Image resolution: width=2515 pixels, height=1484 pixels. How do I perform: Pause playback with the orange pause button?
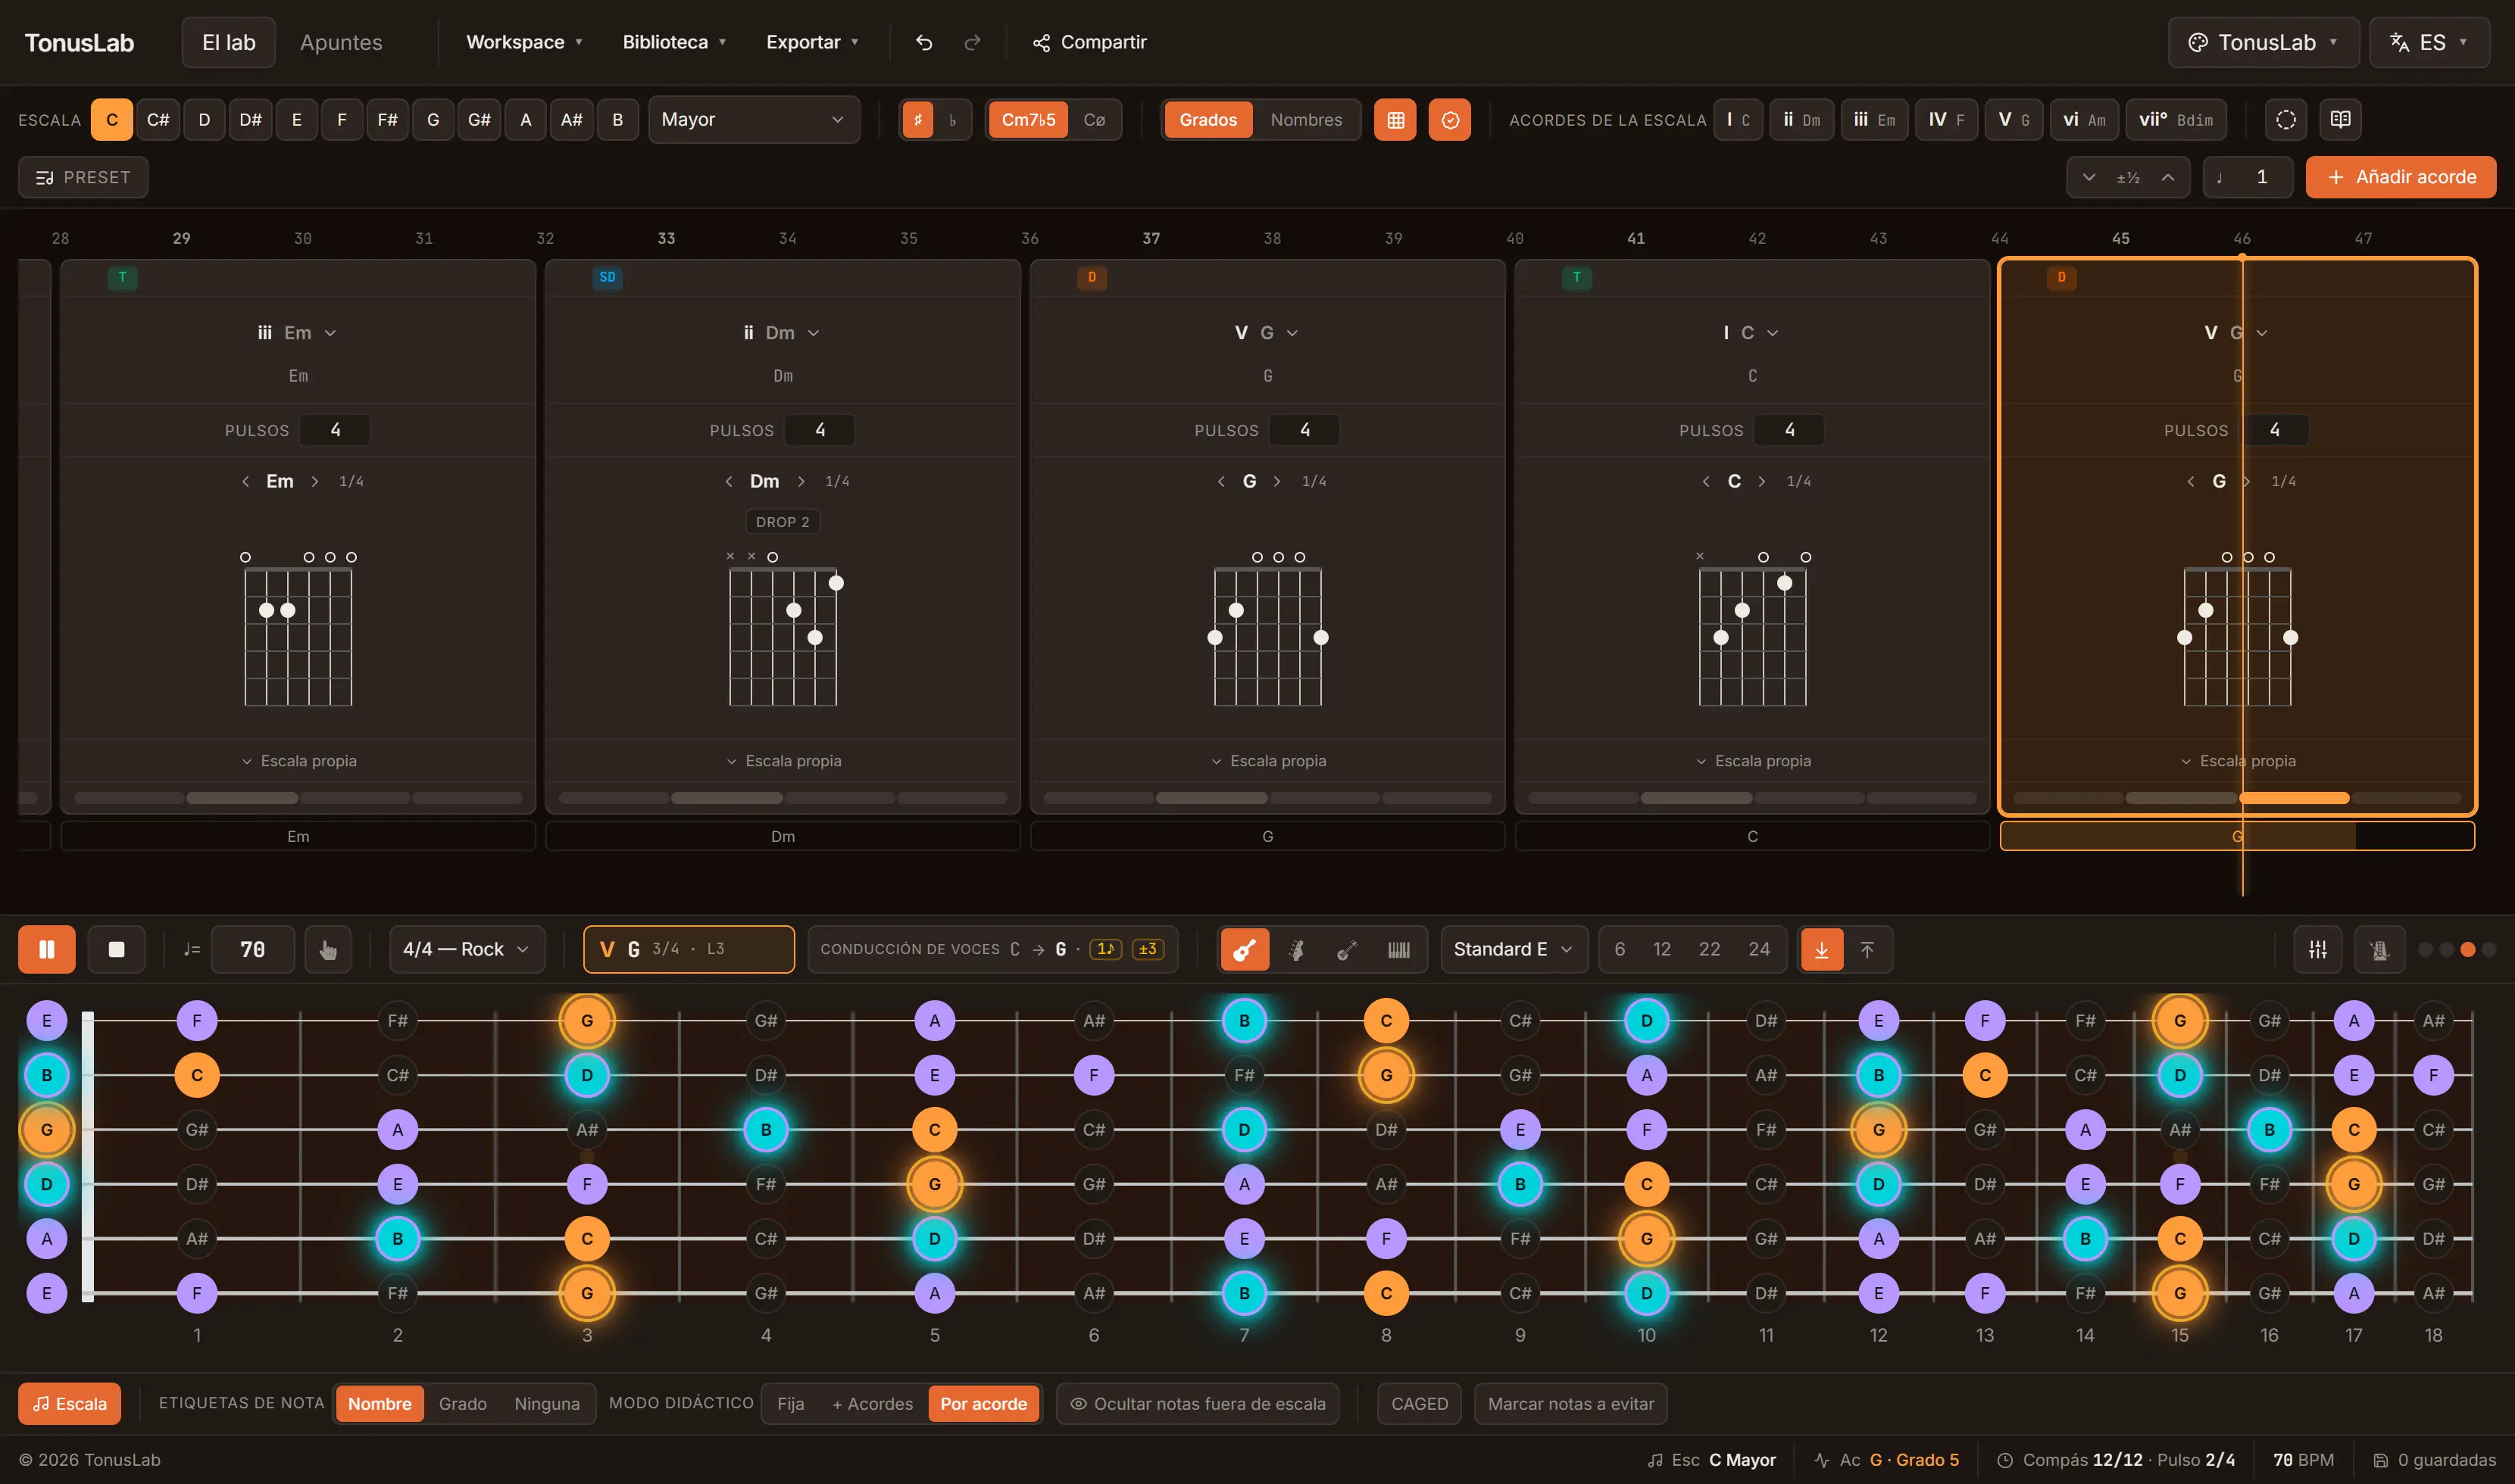(x=47, y=949)
